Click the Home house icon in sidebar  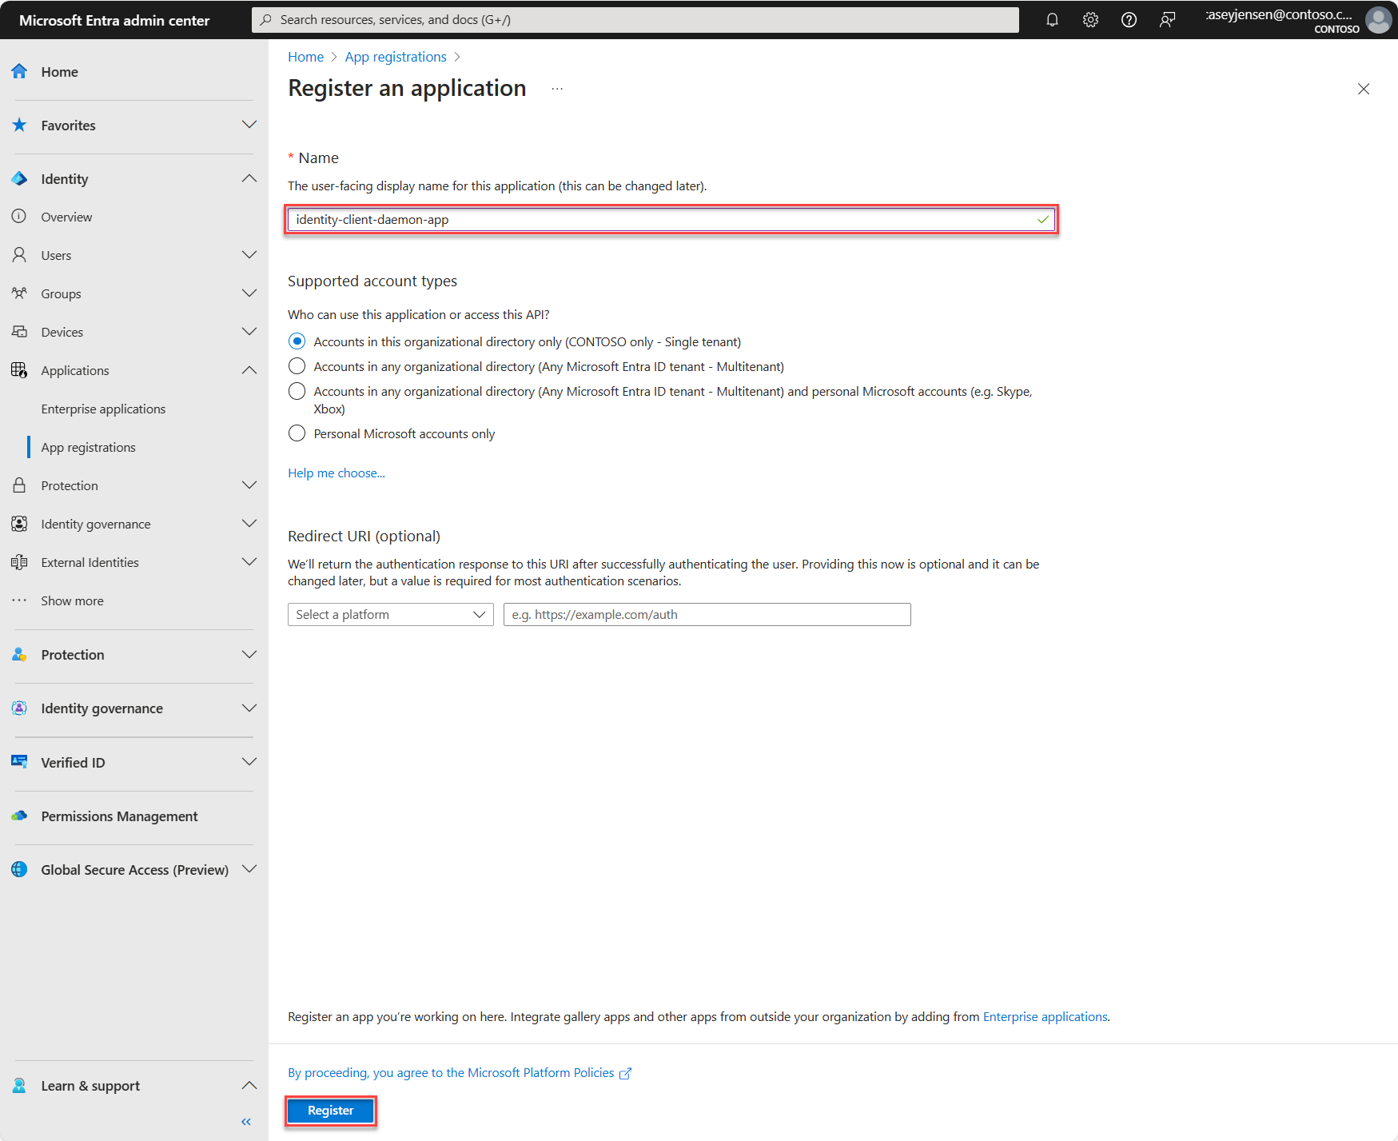pyautogui.click(x=20, y=71)
